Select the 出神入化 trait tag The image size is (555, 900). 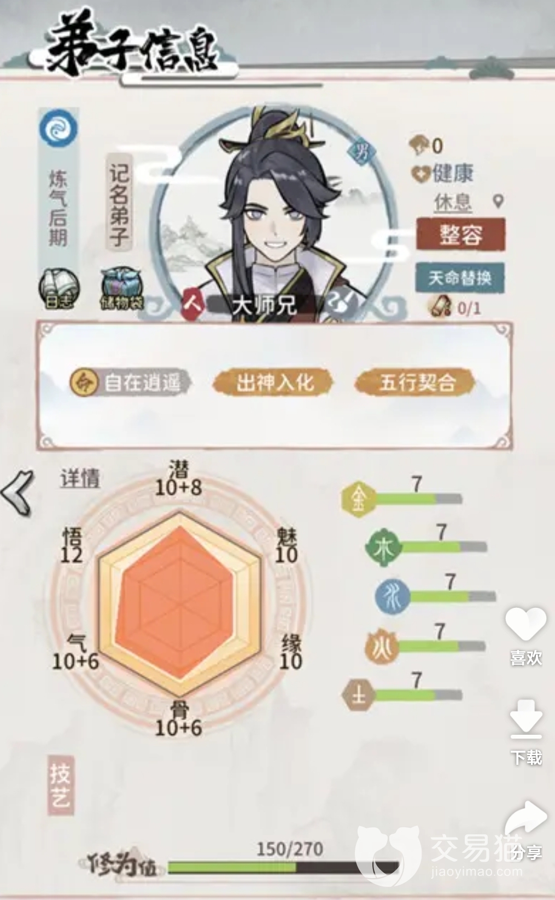tap(273, 382)
